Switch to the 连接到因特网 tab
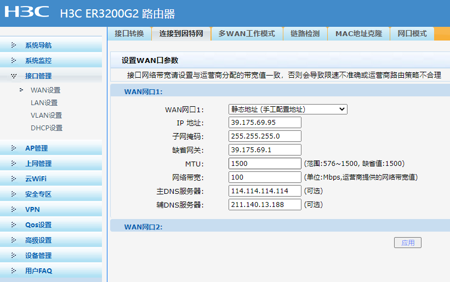 pyautogui.click(x=181, y=33)
